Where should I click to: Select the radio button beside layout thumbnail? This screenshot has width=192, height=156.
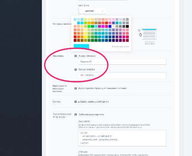[139, 30]
